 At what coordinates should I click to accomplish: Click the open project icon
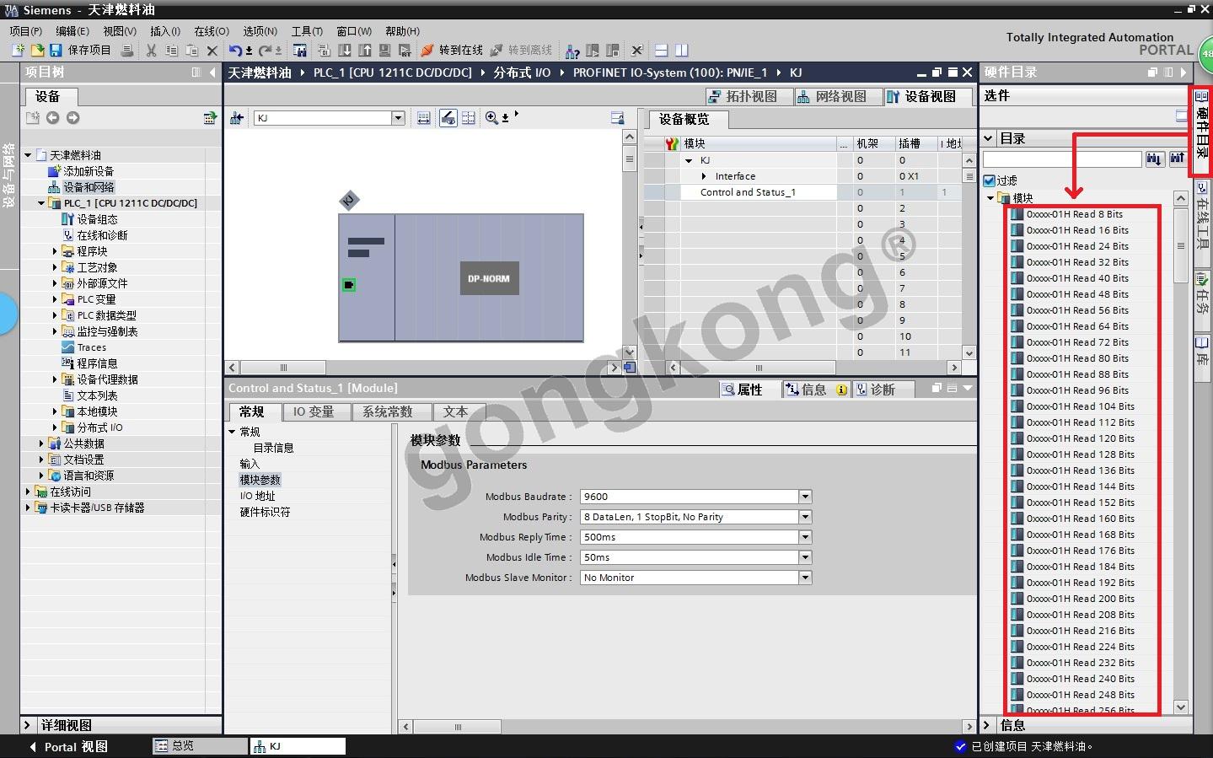37,51
